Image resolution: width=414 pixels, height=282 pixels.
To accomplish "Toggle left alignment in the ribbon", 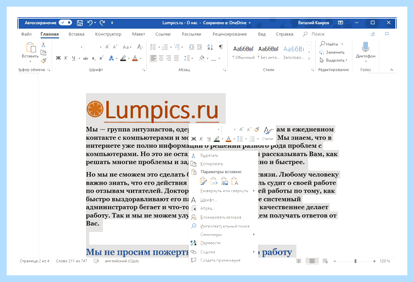I will click(x=153, y=58).
